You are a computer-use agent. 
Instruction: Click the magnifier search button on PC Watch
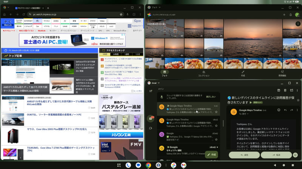[137, 21]
